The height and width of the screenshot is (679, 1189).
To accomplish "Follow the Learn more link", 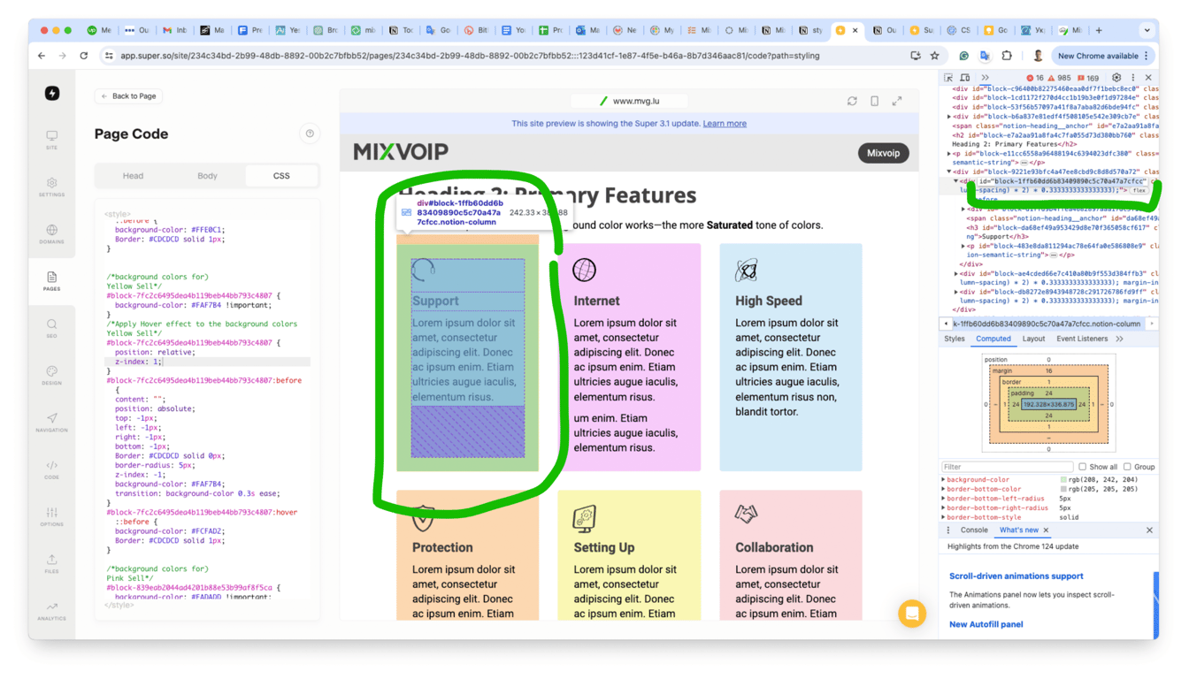I will [x=725, y=124].
